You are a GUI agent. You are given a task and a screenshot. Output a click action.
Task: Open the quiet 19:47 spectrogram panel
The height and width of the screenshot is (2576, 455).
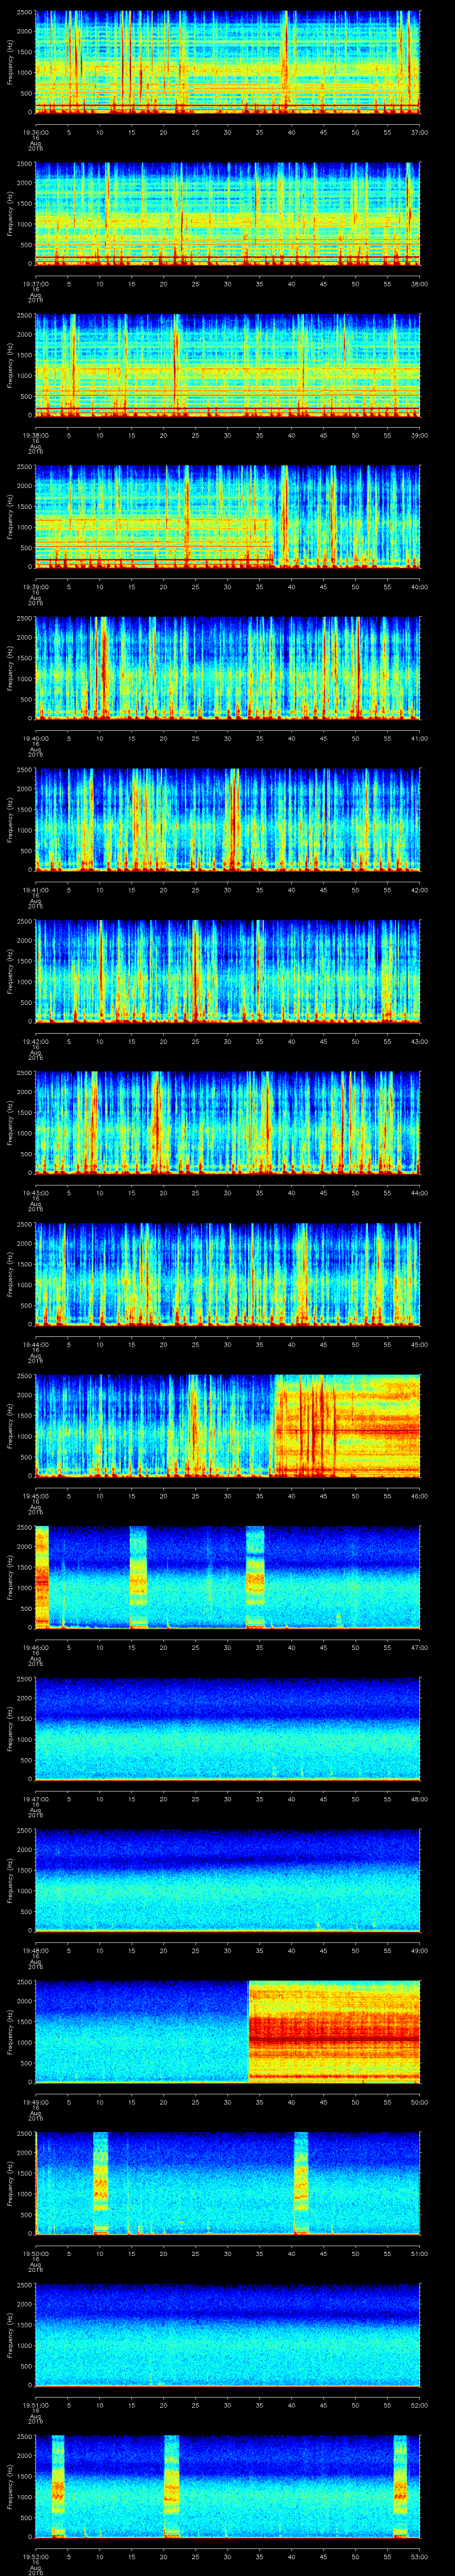click(228, 1728)
